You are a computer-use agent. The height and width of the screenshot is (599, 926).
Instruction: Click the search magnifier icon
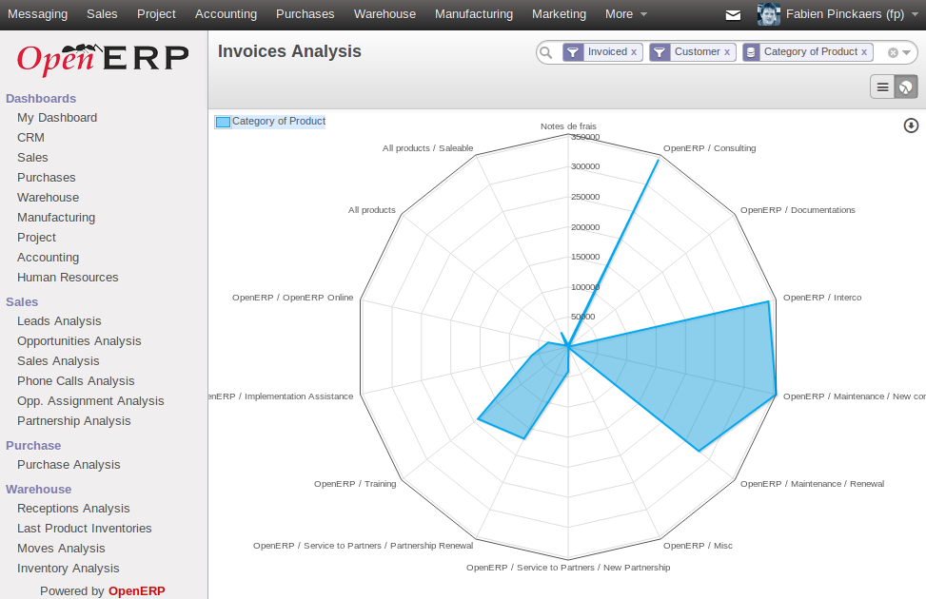pyautogui.click(x=546, y=53)
